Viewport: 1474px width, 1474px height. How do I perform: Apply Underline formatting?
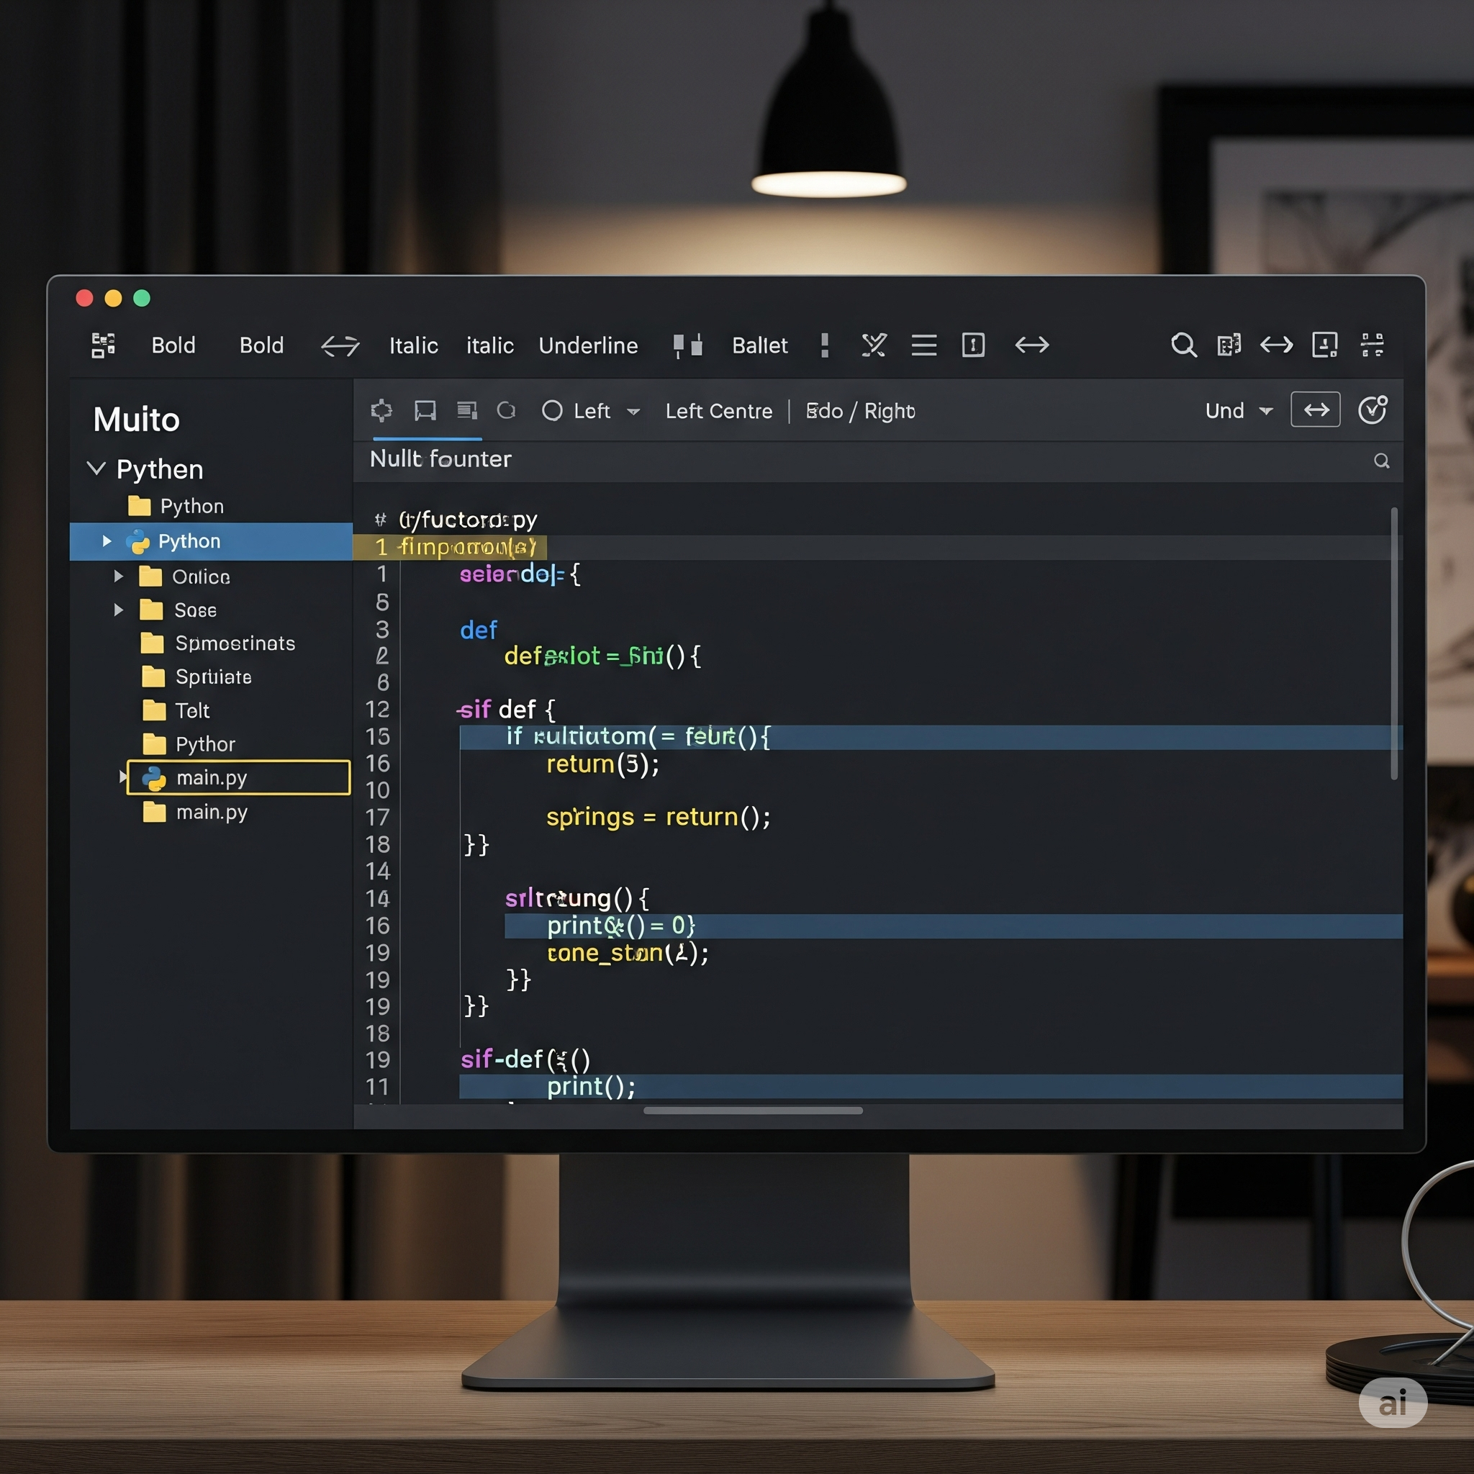588,345
